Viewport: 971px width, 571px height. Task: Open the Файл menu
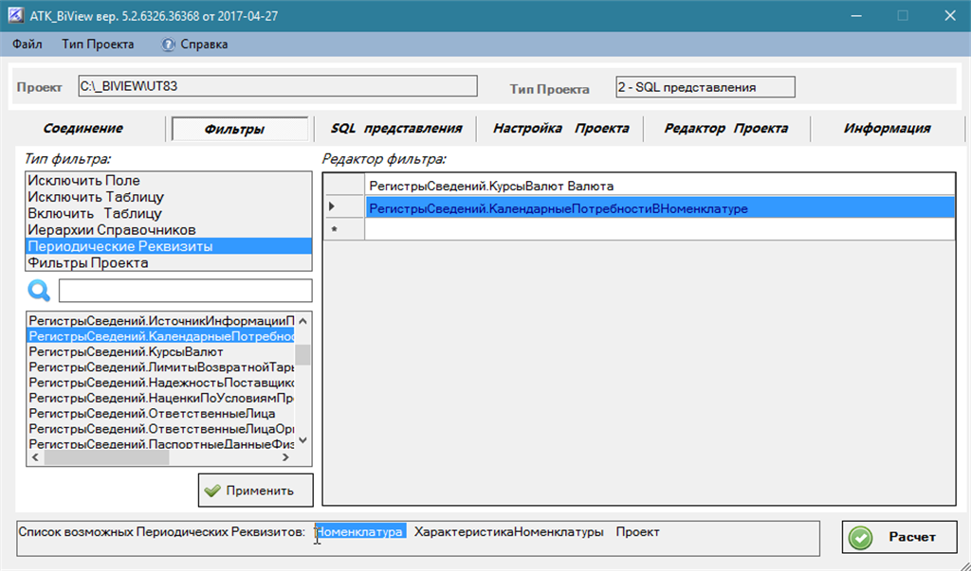pos(27,45)
